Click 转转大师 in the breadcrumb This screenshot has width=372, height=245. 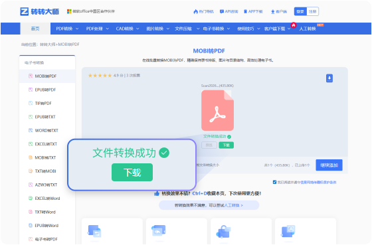click(47, 44)
